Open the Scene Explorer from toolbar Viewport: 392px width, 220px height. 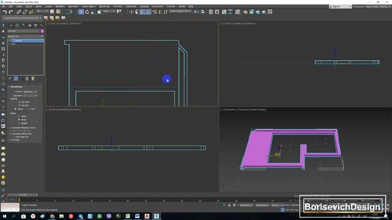pyautogui.click(x=211, y=12)
